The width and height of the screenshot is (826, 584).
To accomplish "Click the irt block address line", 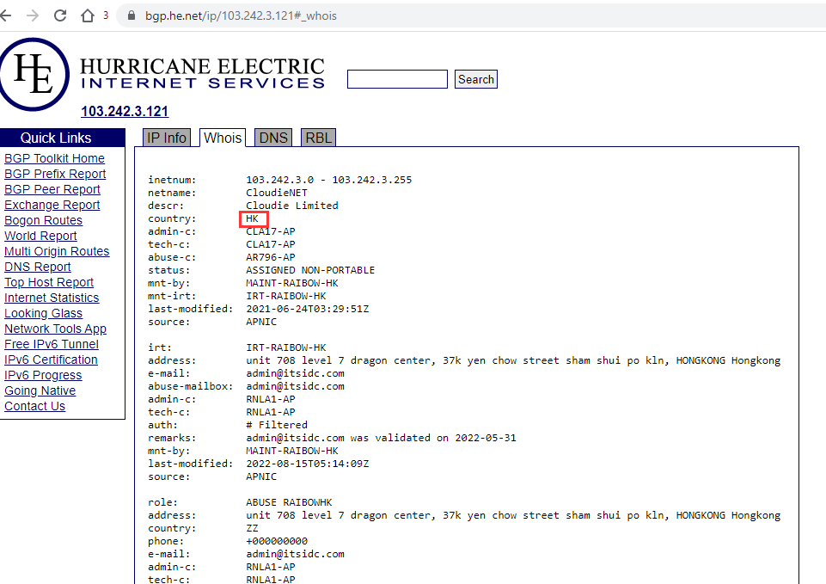I will click(x=513, y=360).
